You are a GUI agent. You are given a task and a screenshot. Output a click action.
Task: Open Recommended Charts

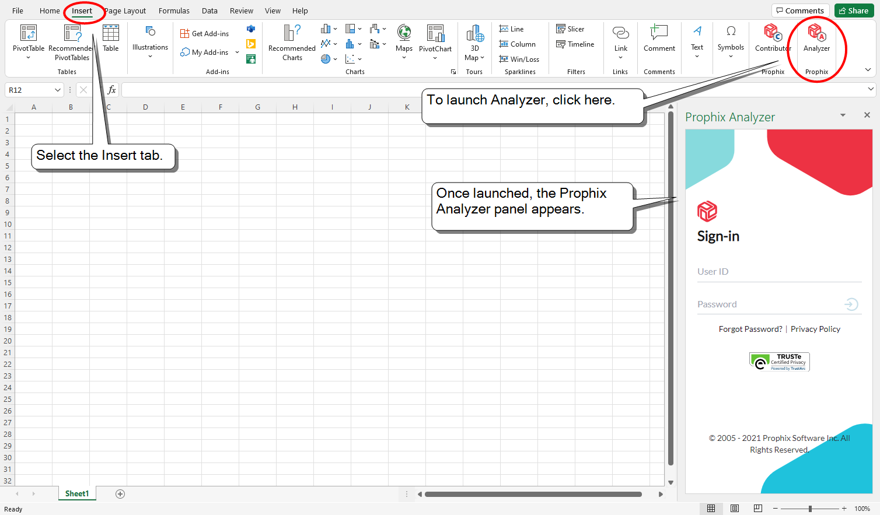point(292,42)
